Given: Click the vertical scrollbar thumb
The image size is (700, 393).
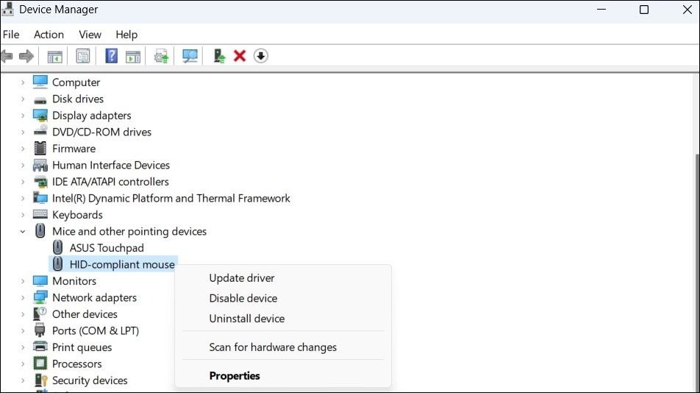Looking at the screenshot, I should click(x=697, y=272).
